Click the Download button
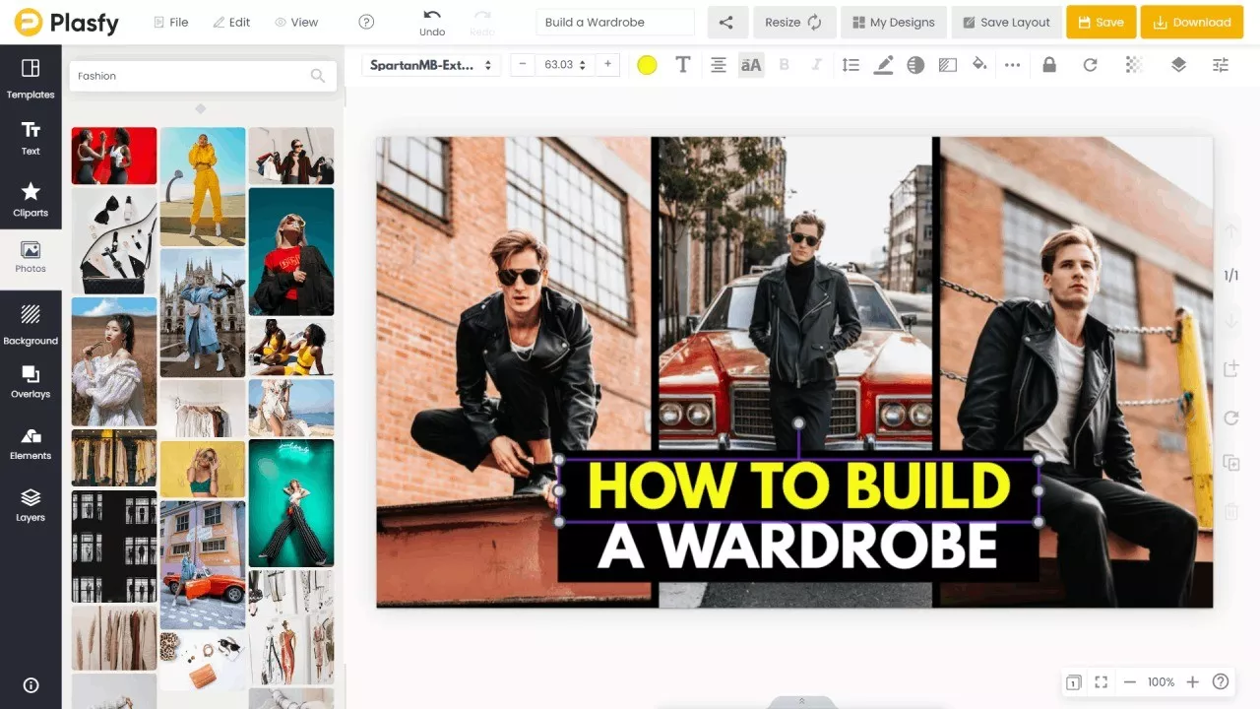This screenshot has width=1260, height=709. coord(1191,23)
